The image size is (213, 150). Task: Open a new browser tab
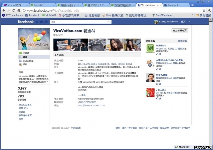click(x=192, y=5)
